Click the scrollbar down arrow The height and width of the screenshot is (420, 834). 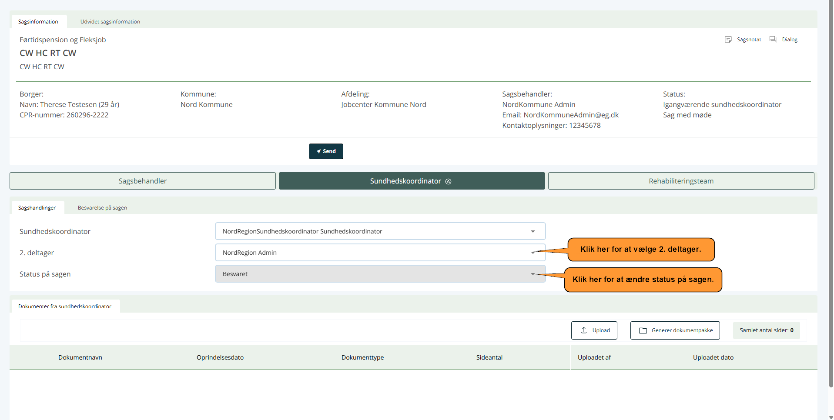(x=831, y=417)
